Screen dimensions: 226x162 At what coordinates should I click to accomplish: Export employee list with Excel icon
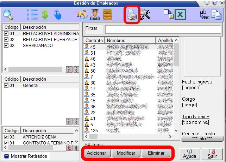(180, 15)
